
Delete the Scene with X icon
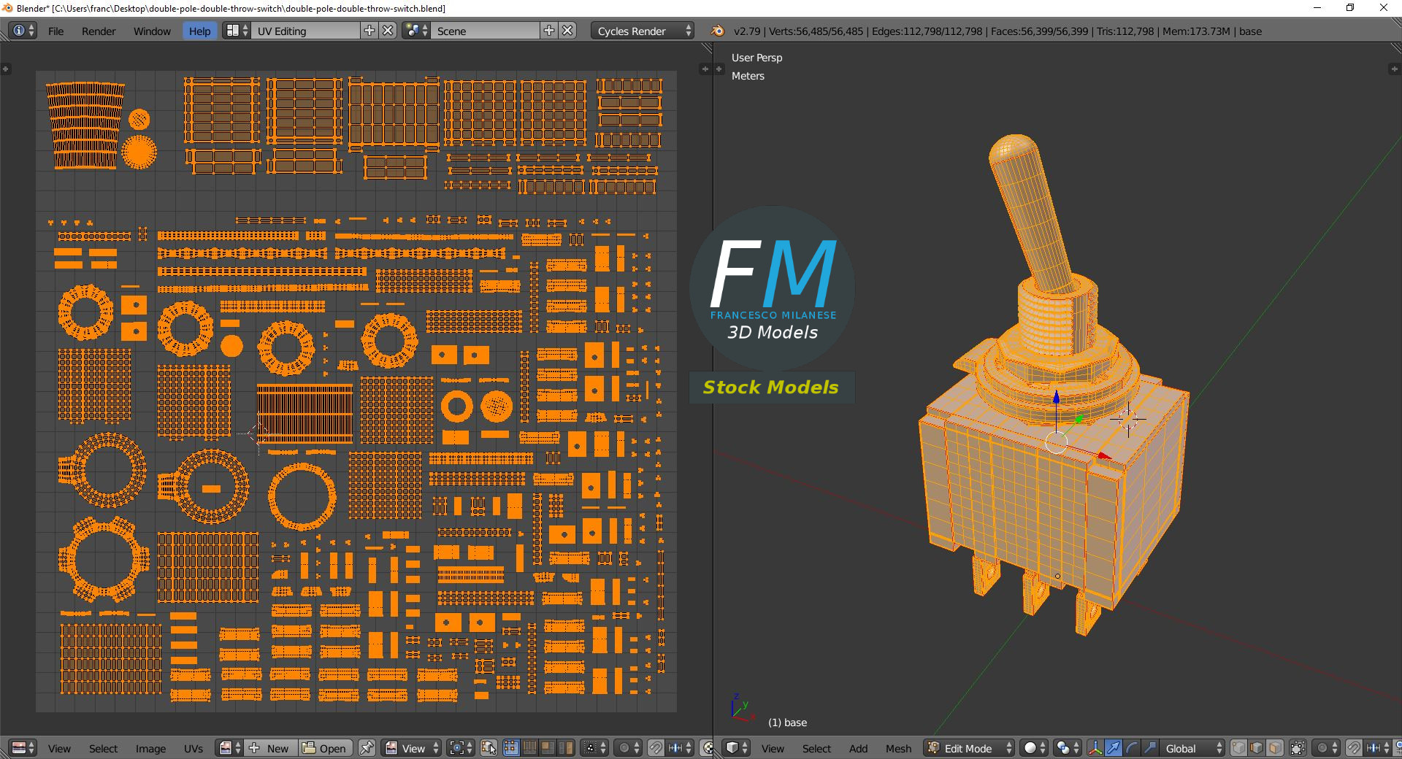point(567,31)
